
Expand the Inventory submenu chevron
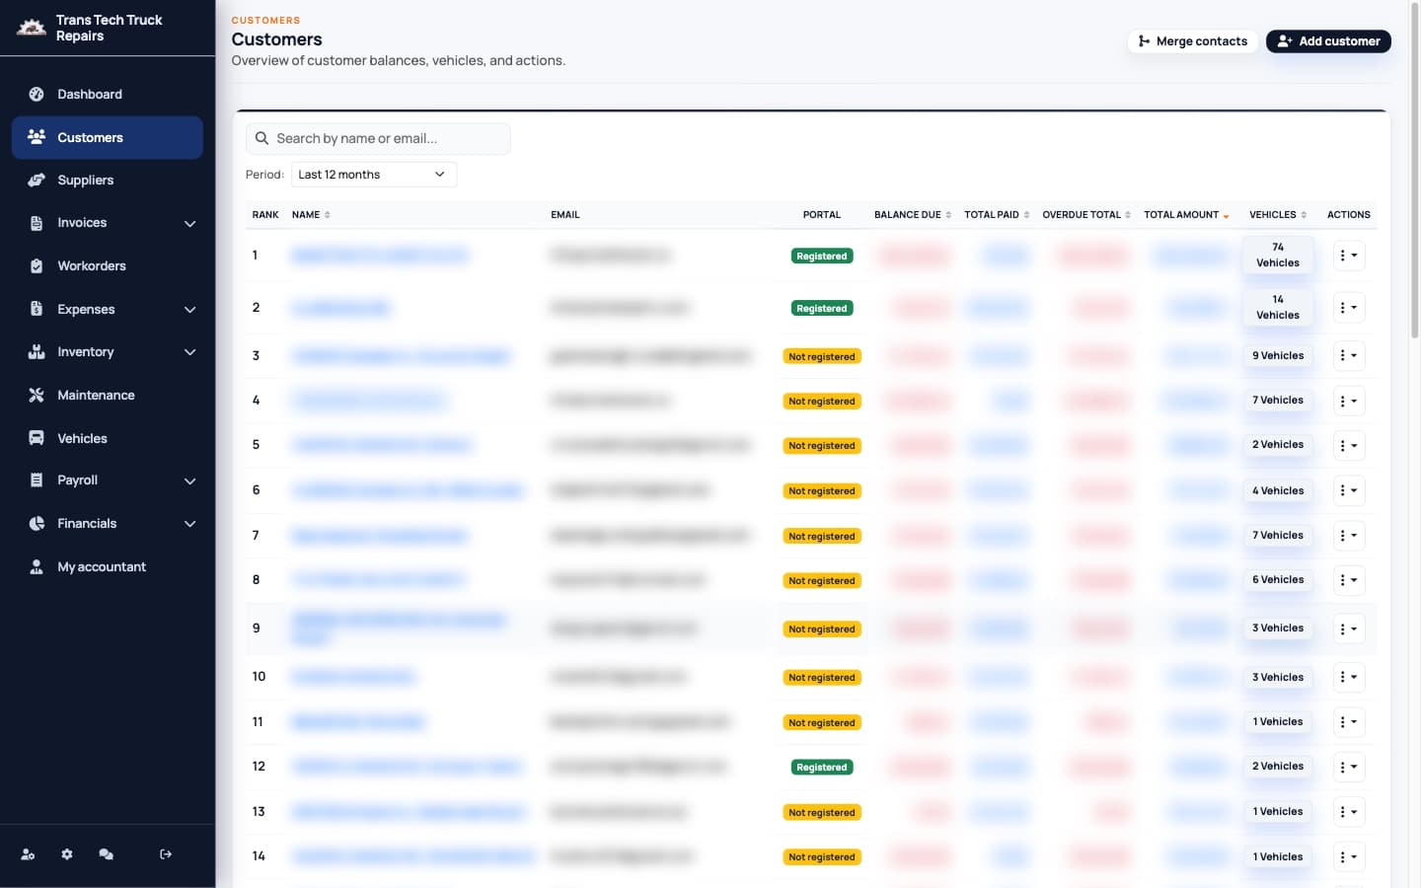190,351
